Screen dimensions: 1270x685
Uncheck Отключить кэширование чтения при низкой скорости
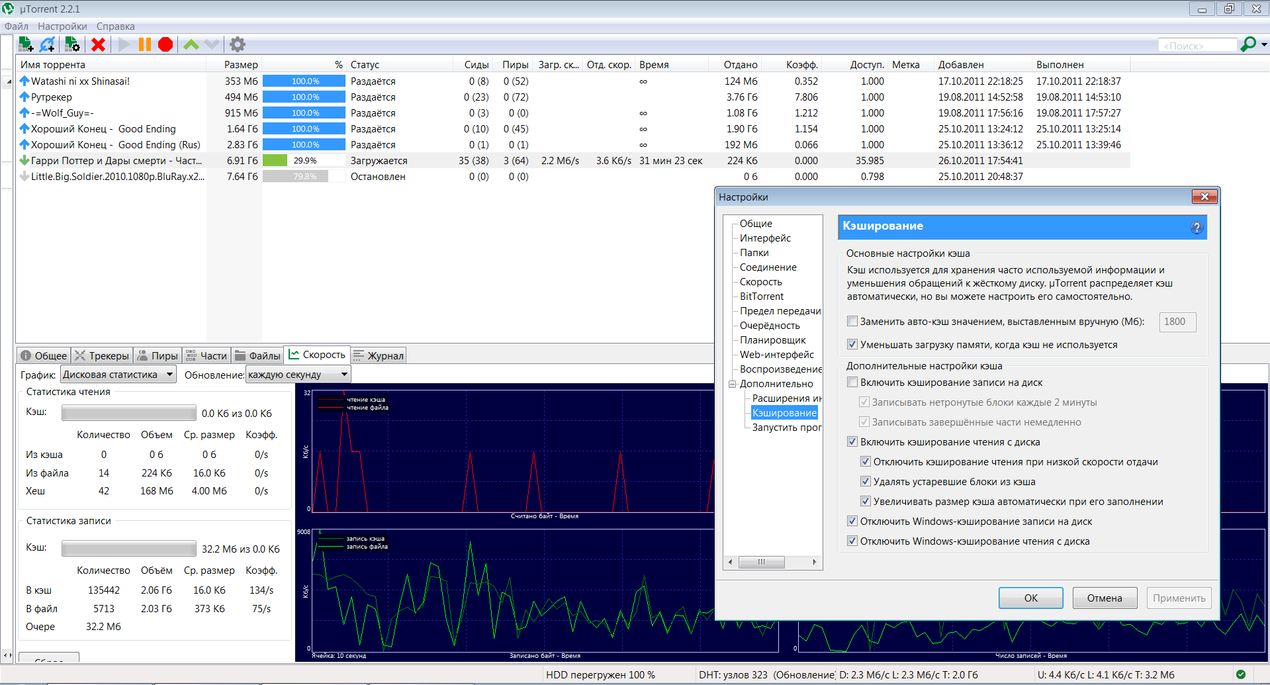[x=865, y=461]
